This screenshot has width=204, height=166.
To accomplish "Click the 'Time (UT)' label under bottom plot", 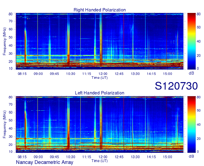I will pyautogui.click(x=100, y=161).
